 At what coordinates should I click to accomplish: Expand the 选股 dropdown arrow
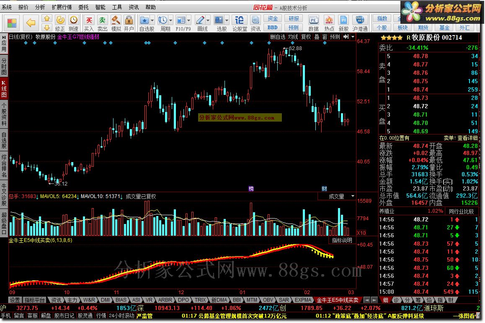[227, 20]
